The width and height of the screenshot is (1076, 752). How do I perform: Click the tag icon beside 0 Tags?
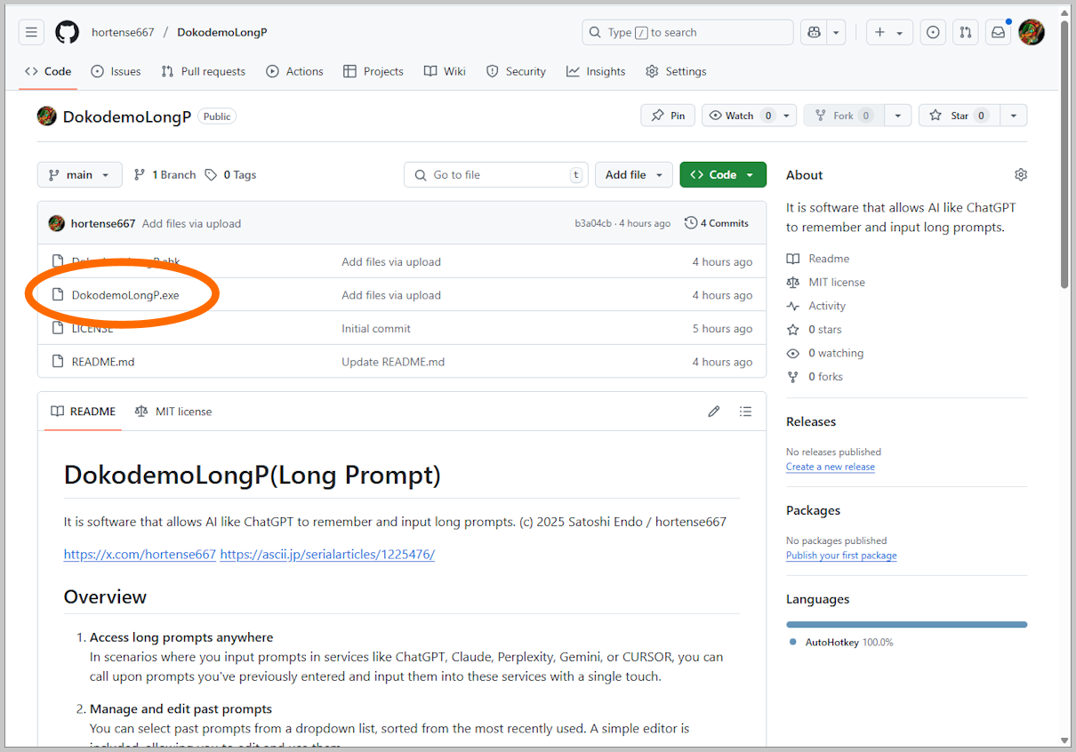[x=211, y=175]
